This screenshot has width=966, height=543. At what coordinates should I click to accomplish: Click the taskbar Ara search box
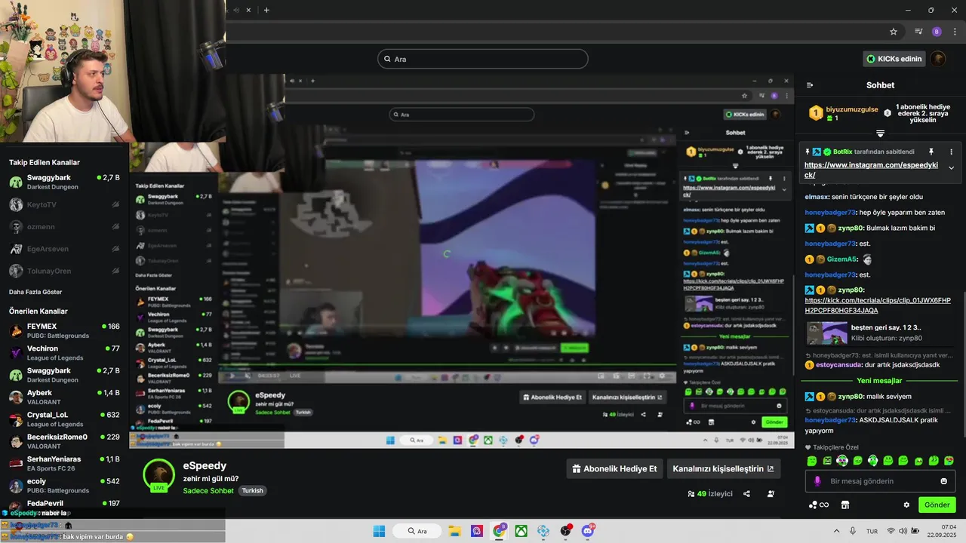[x=417, y=531]
